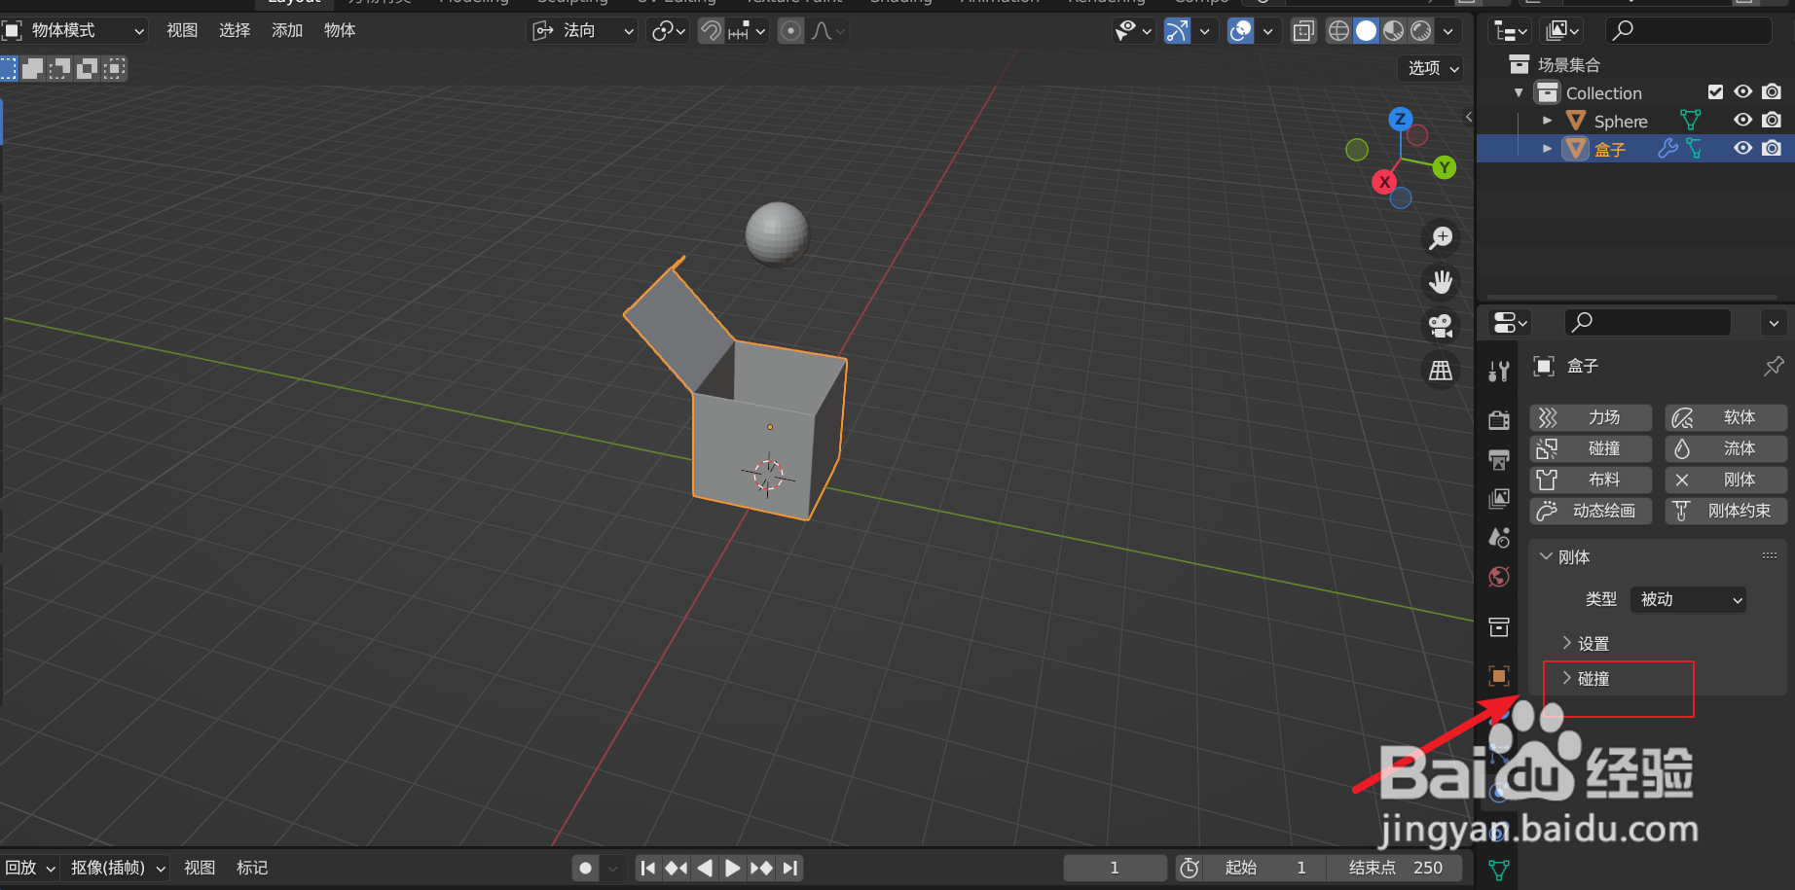Click the Z axis on navigation gizmo
The image size is (1795, 890).
coord(1401,119)
